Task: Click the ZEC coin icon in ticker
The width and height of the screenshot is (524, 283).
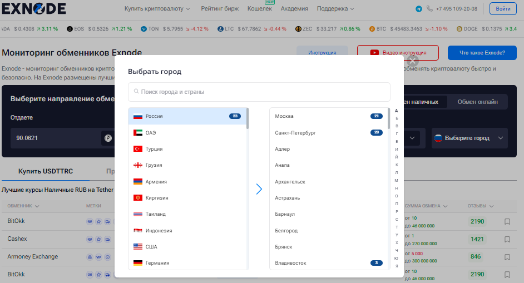Action: pyautogui.click(x=298, y=29)
